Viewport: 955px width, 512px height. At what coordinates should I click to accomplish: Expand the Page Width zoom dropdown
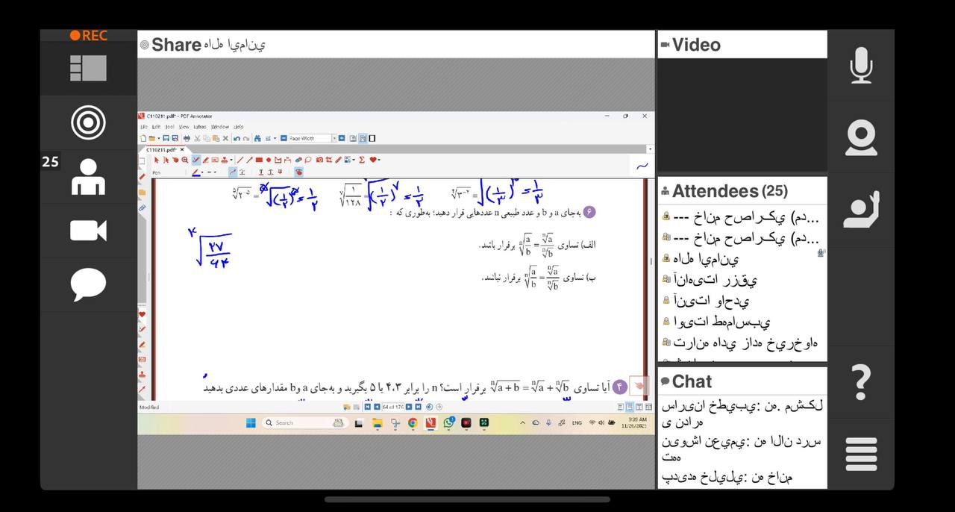point(334,138)
